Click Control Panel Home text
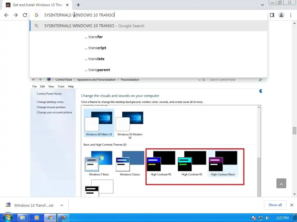 point(49,94)
